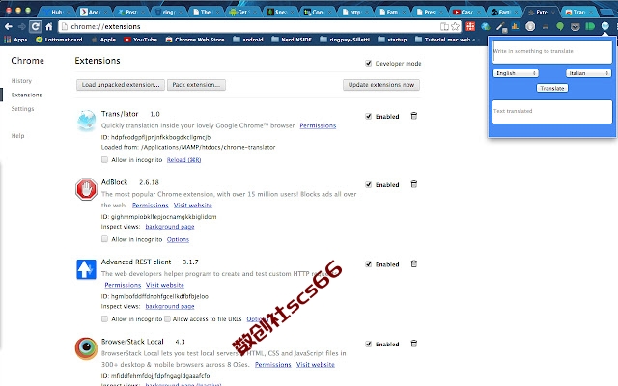Allow Trans/lator in incognito
The height and width of the screenshot is (386, 618).
(x=104, y=159)
